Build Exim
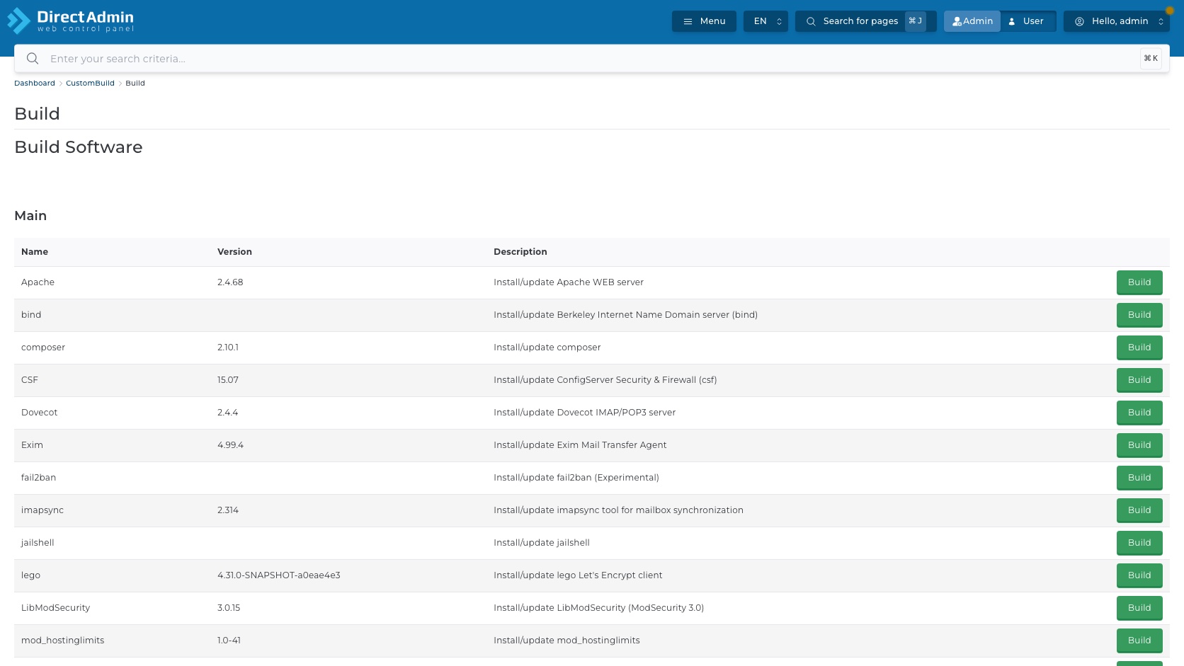This screenshot has height=666, width=1184. click(1139, 445)
